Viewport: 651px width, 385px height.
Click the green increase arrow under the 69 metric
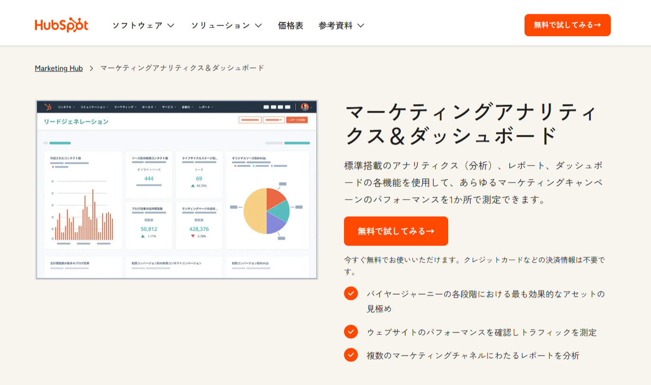tap(192, 185)
